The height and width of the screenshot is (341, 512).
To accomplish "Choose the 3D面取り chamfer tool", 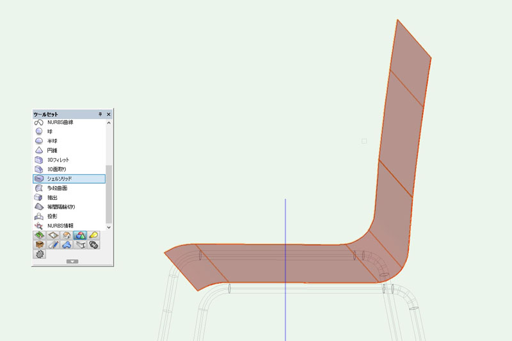I will (69, 170).
